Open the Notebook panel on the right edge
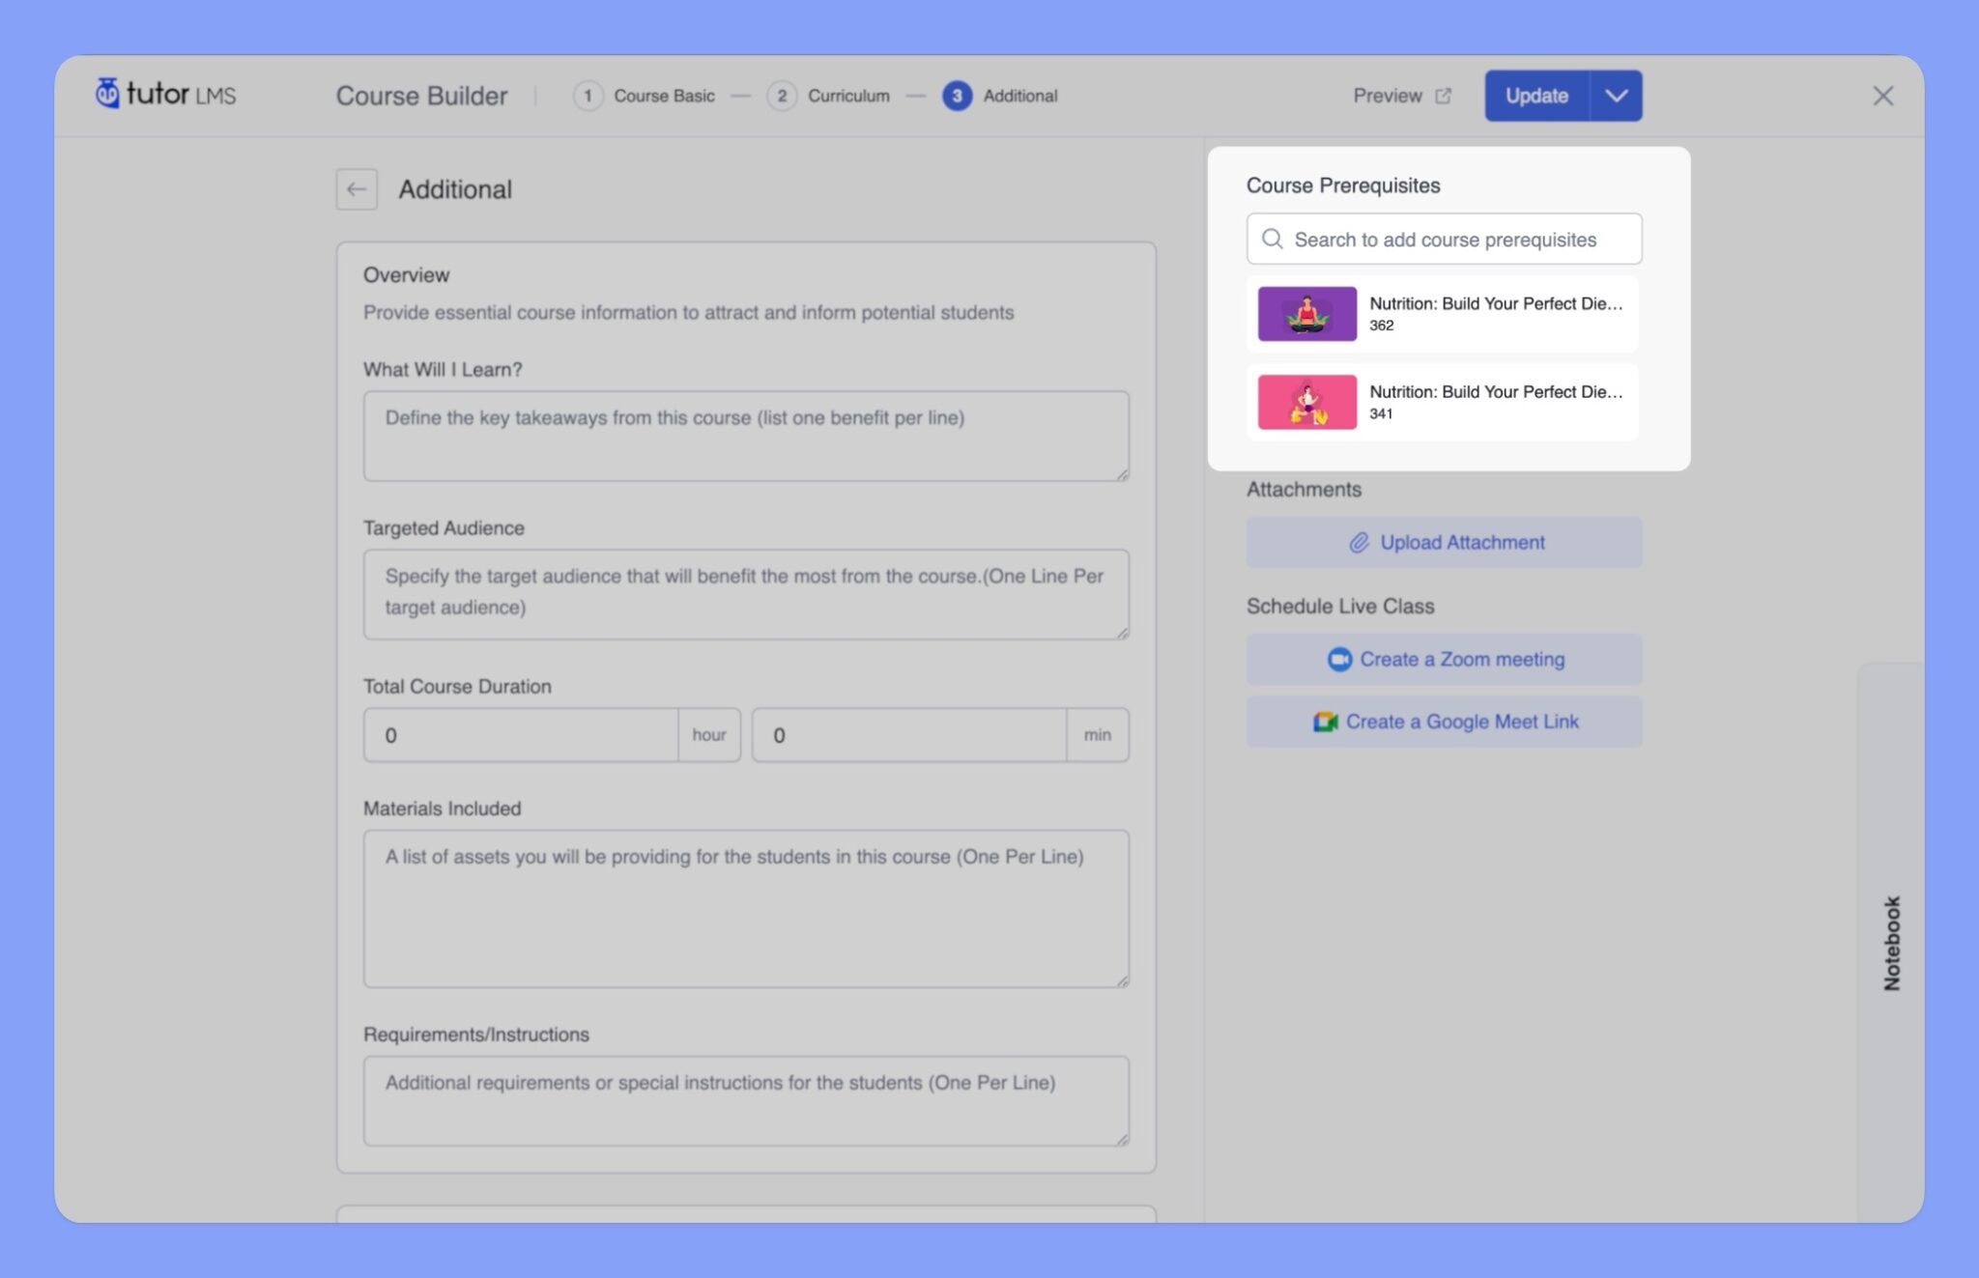This screenshot has height=1278, width=1979. 1892,938
